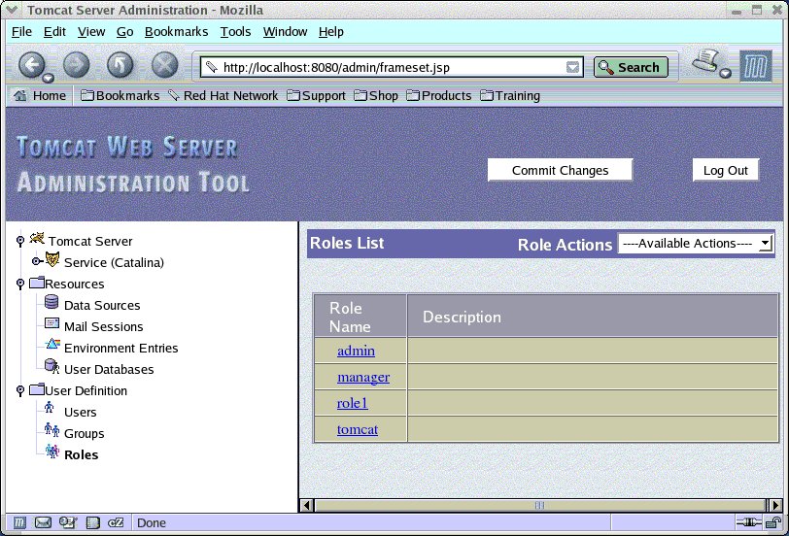Open the Red Hat Network bookmark
This screenshot has width=789, height=536.
pyautogui.click(x=223, y=95)
